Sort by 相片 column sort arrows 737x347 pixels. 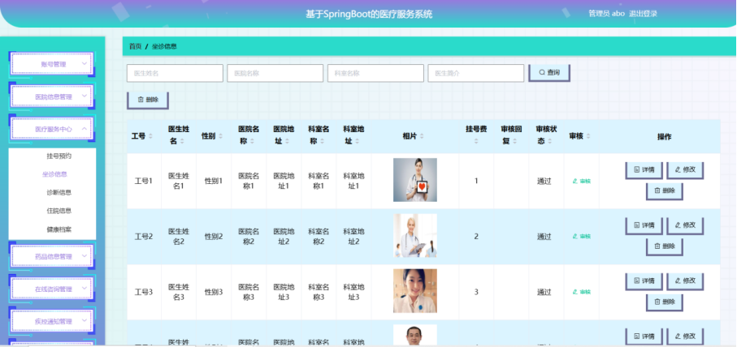422,136
